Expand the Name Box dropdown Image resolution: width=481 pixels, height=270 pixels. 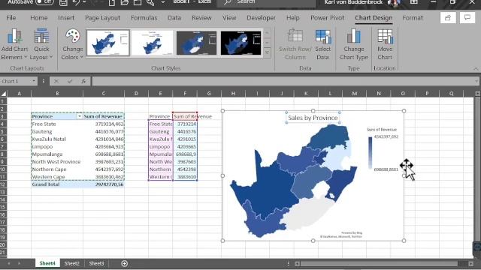click(x=34, y=81)
